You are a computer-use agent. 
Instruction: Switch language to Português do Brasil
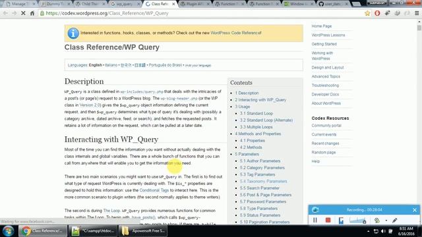tap(166, 65)
